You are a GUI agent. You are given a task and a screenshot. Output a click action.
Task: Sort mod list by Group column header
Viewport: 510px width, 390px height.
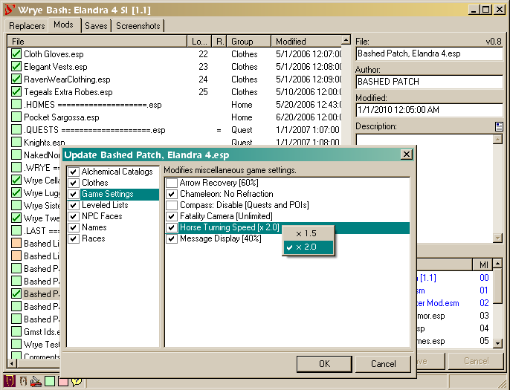coord(248,42)
